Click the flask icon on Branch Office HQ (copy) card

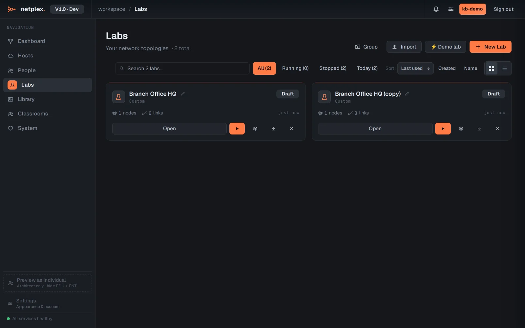(x=324, y=97)
